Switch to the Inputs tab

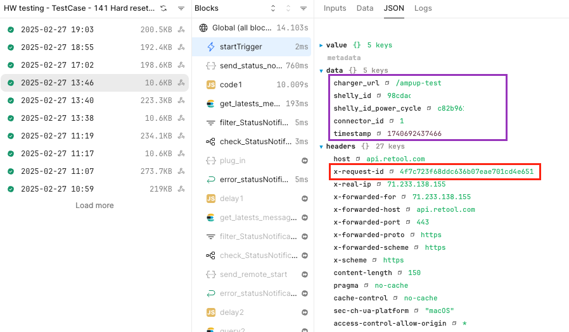[335, 8]
